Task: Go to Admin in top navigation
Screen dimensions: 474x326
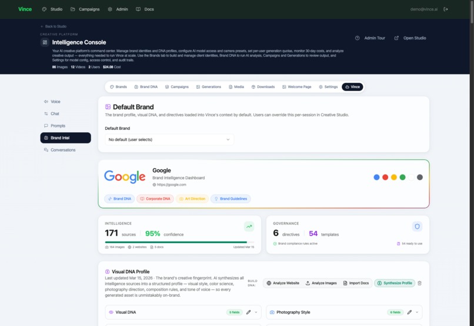Action: (x=118, y=9)
